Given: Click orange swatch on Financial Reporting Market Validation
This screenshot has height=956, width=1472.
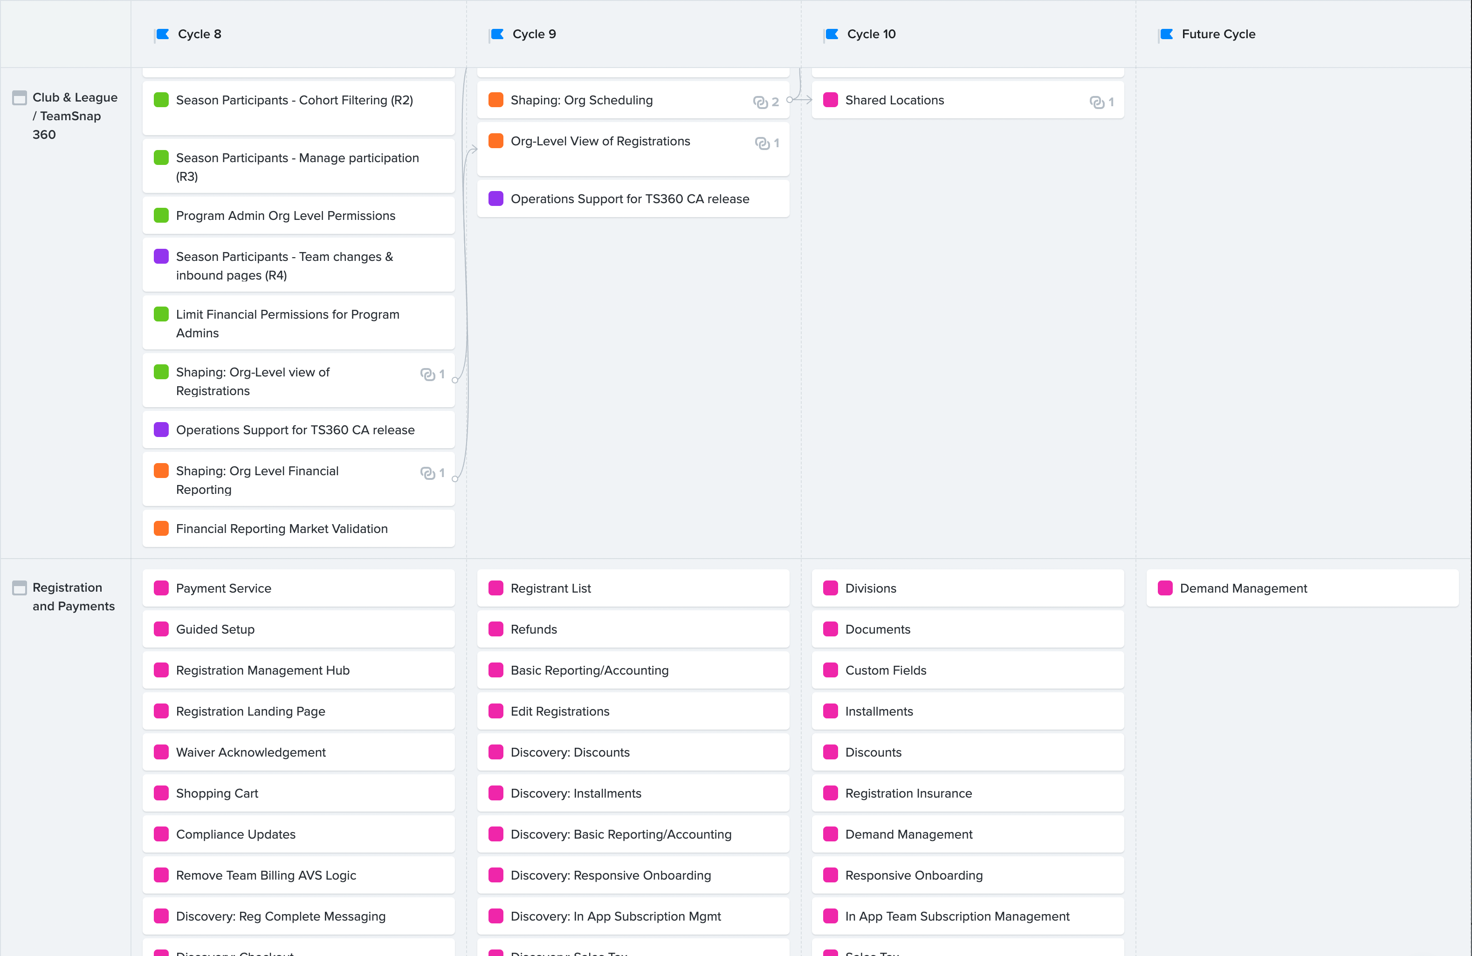Looking at the screenshot, I should click(x=161, y=528).
